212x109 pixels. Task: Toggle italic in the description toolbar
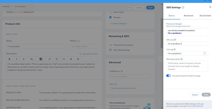click(x=16, y=59)
